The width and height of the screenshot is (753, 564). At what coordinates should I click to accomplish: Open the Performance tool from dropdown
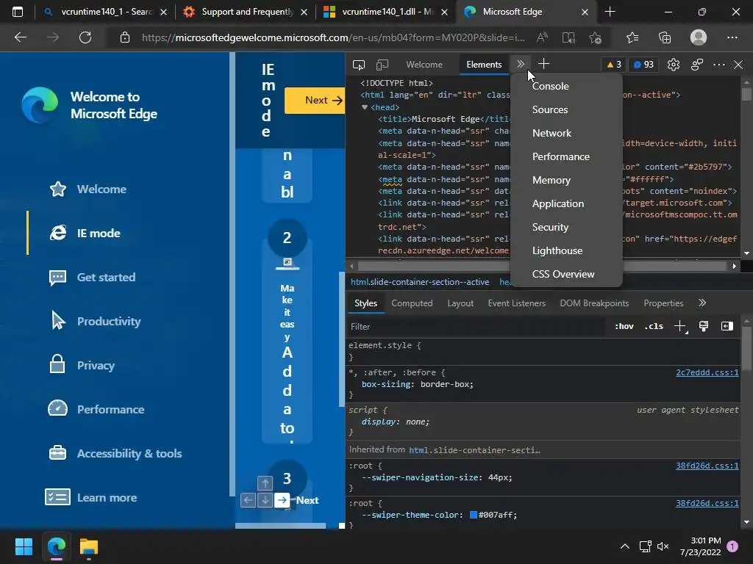561,157
